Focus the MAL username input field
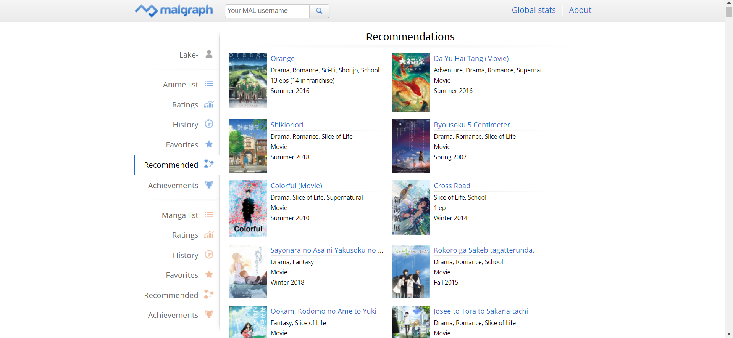The height and width of the screenshot is (338, 733). tap(267, 11)
